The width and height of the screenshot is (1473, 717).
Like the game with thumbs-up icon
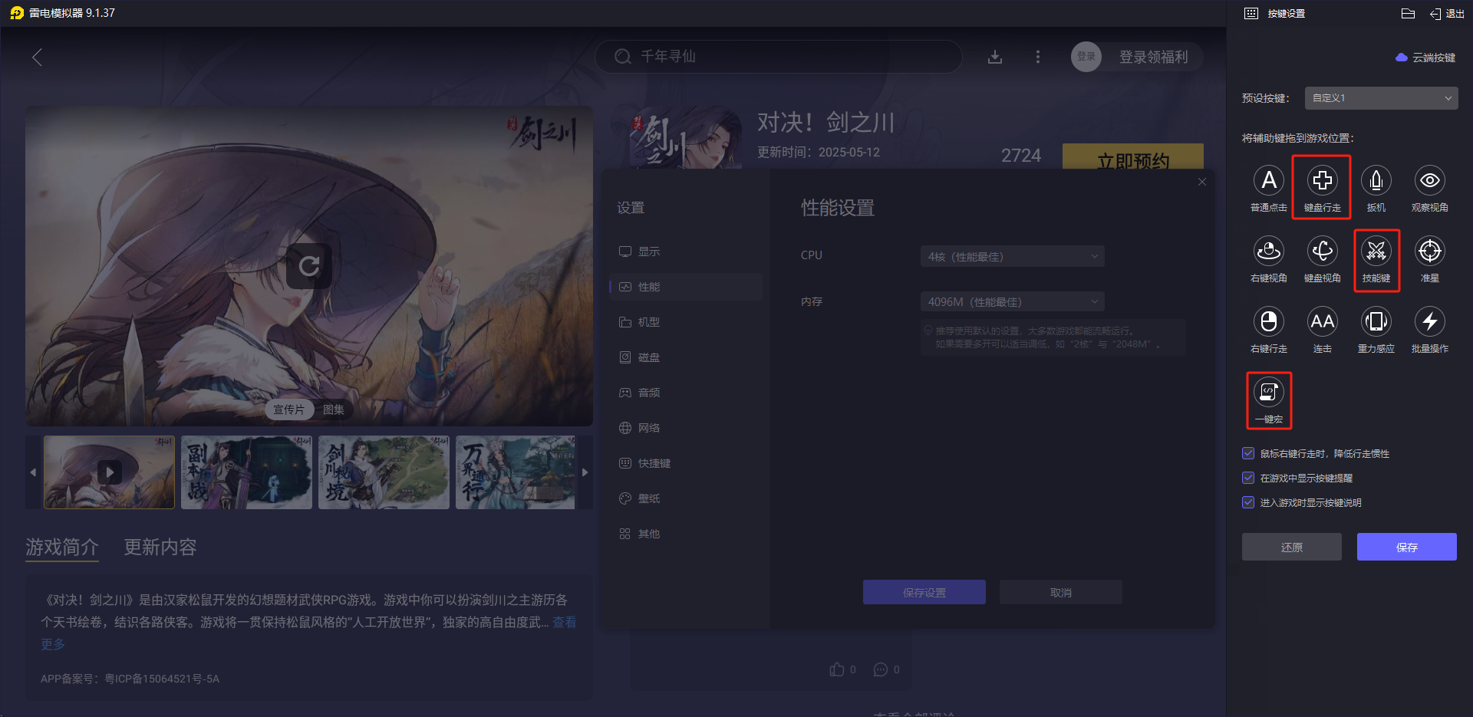click(x=836, y=669)
